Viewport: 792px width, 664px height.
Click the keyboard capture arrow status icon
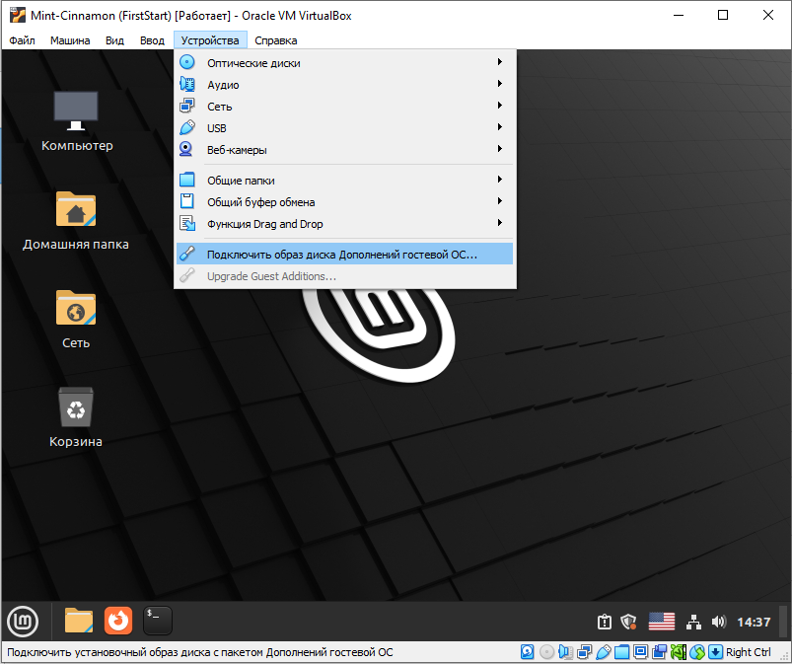[x=716, y=652]
